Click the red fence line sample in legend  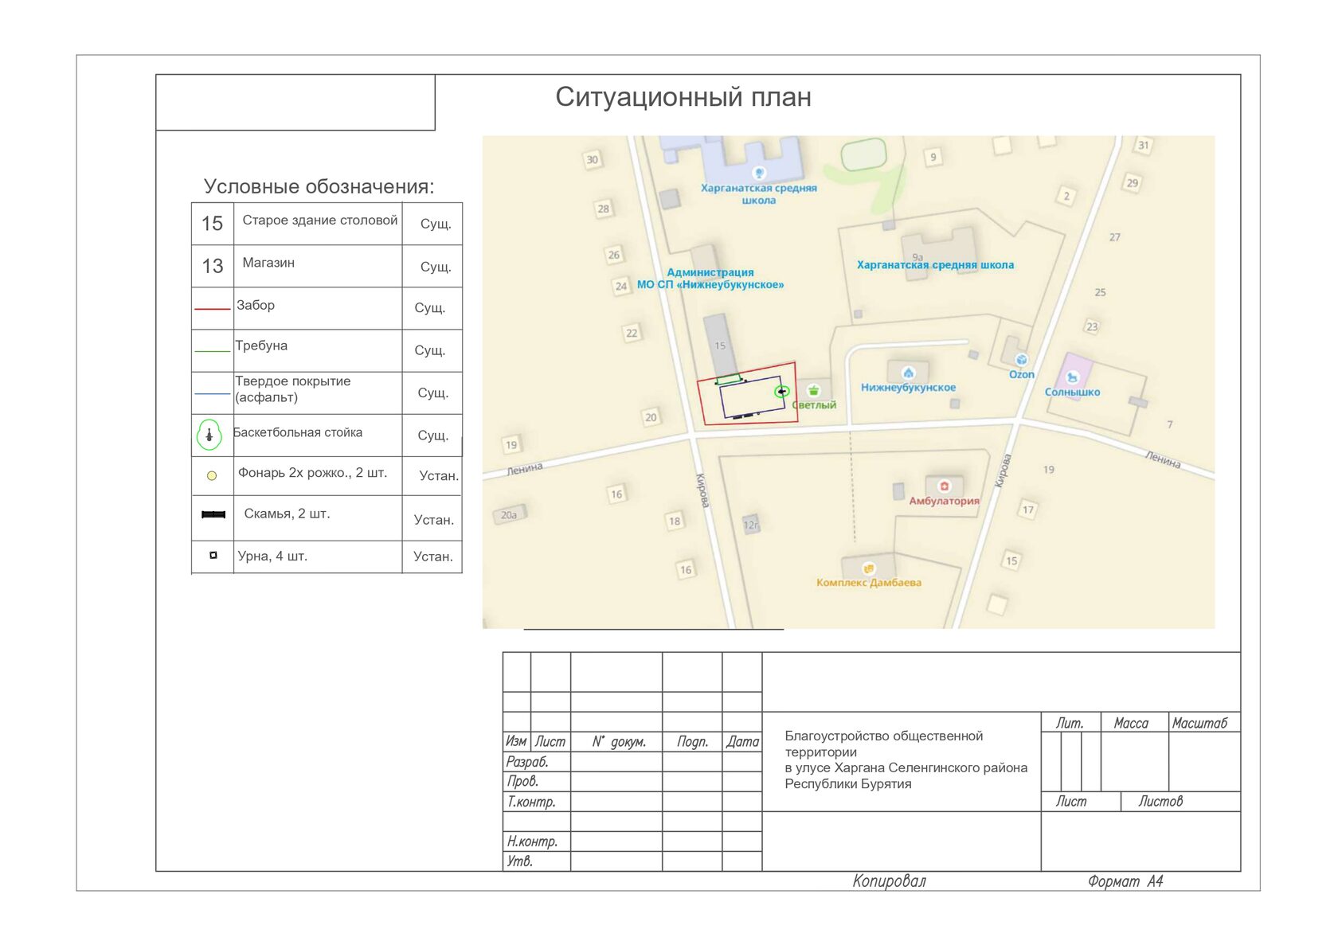[213, 308]
